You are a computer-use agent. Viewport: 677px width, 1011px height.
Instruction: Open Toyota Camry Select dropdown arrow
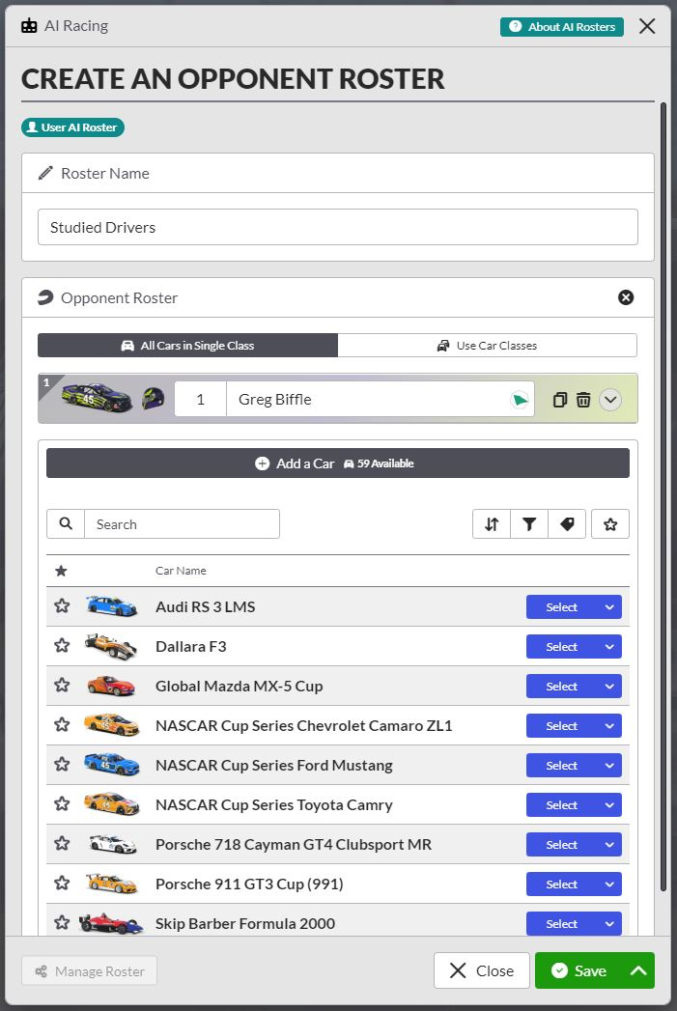pyautogui.click(x=609, y=804)
